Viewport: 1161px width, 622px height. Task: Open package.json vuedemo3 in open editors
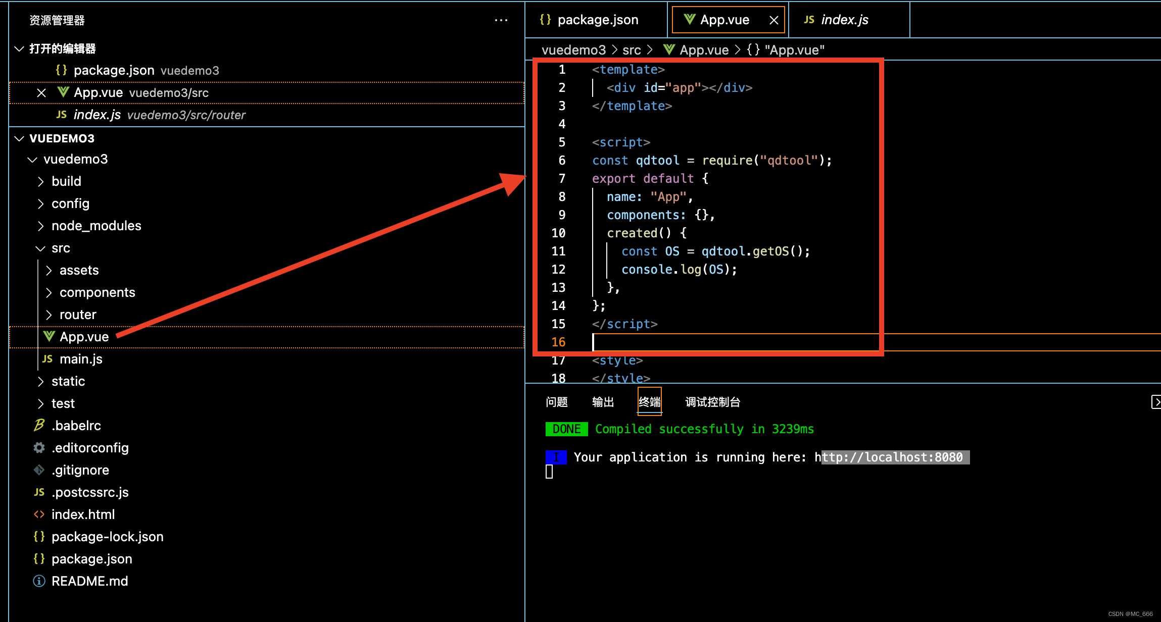[x=267, y=71]
